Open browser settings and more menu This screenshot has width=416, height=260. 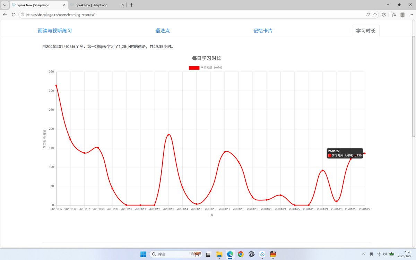click(411, 15)
